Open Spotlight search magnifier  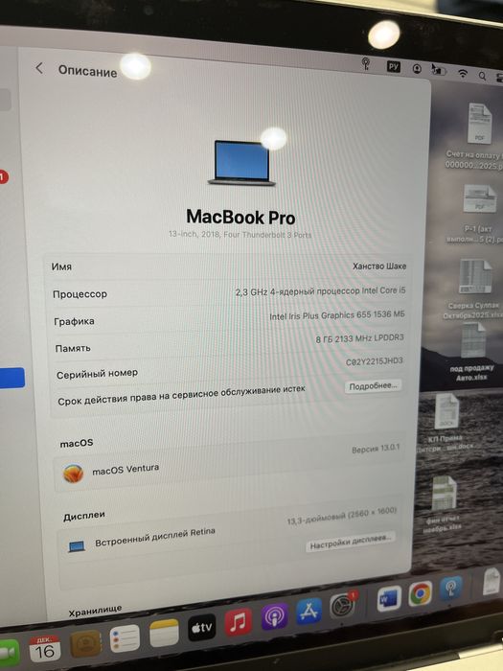[x=482, y=76]
